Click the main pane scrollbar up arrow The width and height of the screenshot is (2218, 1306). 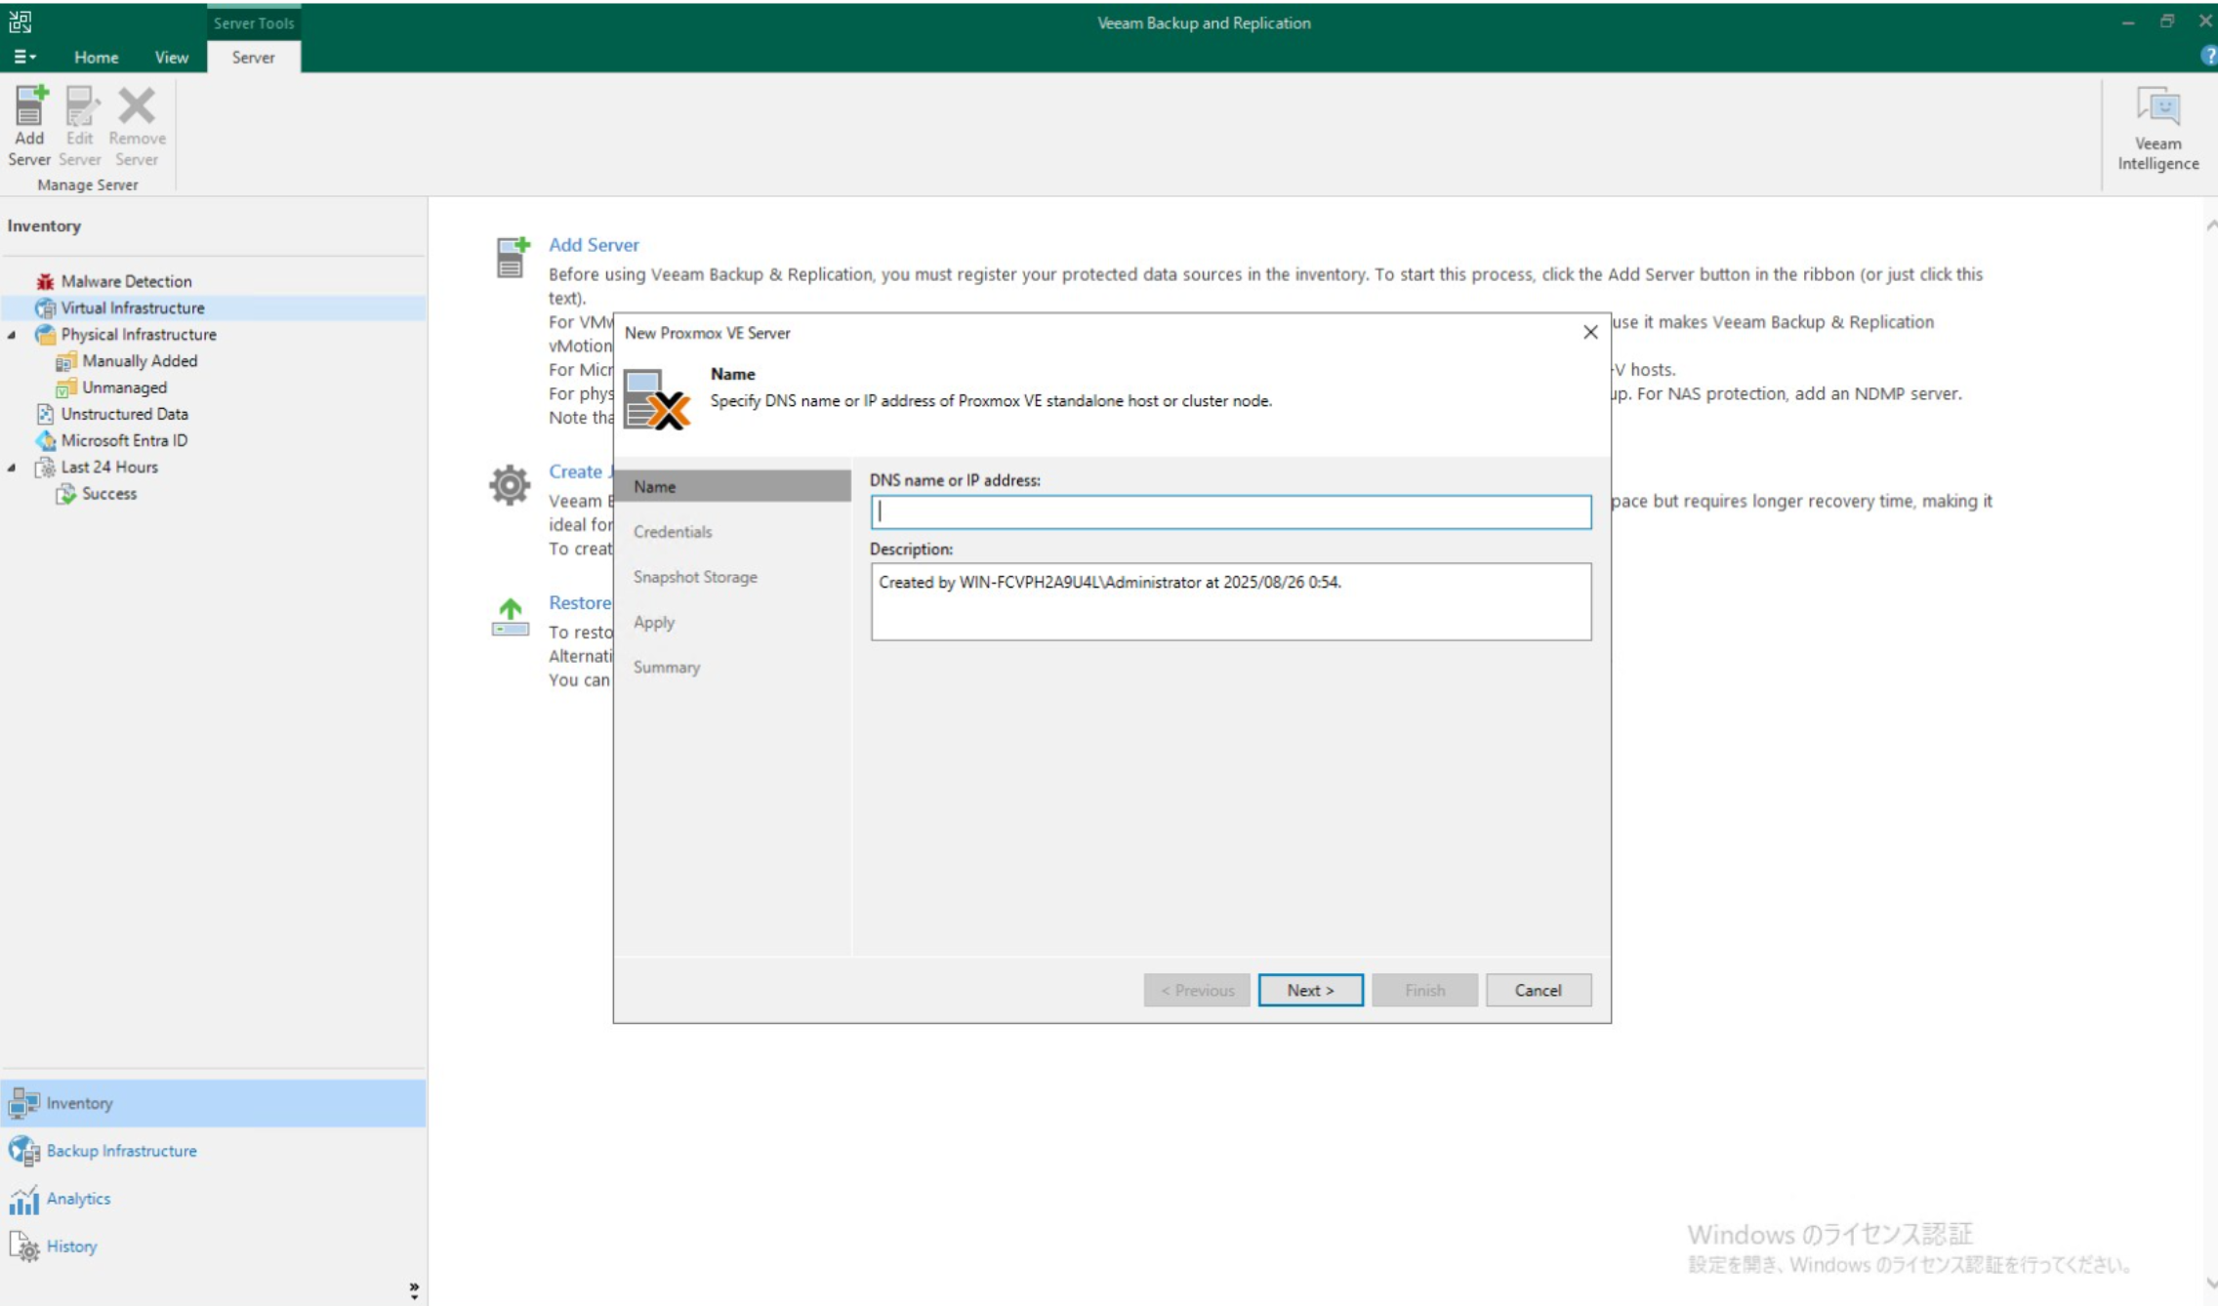click(x=2210, y=225)
